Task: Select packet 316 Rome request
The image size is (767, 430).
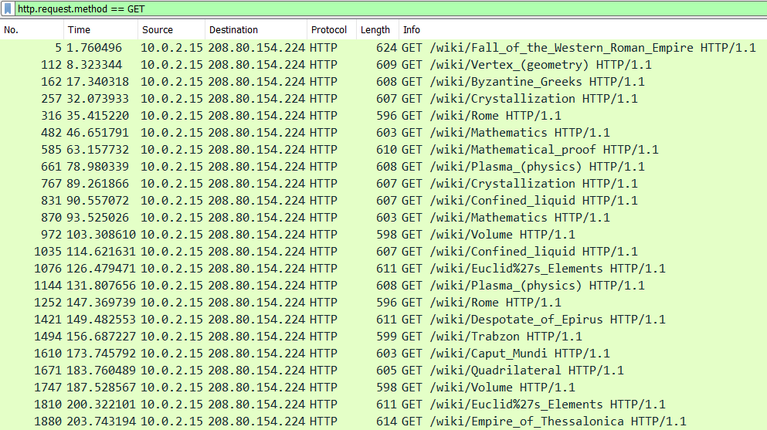Action: [383, 115]
